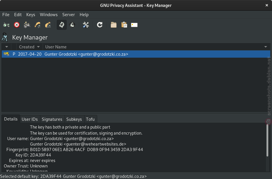Open the Help menu

pyautogui.click(x=84, y=15)
